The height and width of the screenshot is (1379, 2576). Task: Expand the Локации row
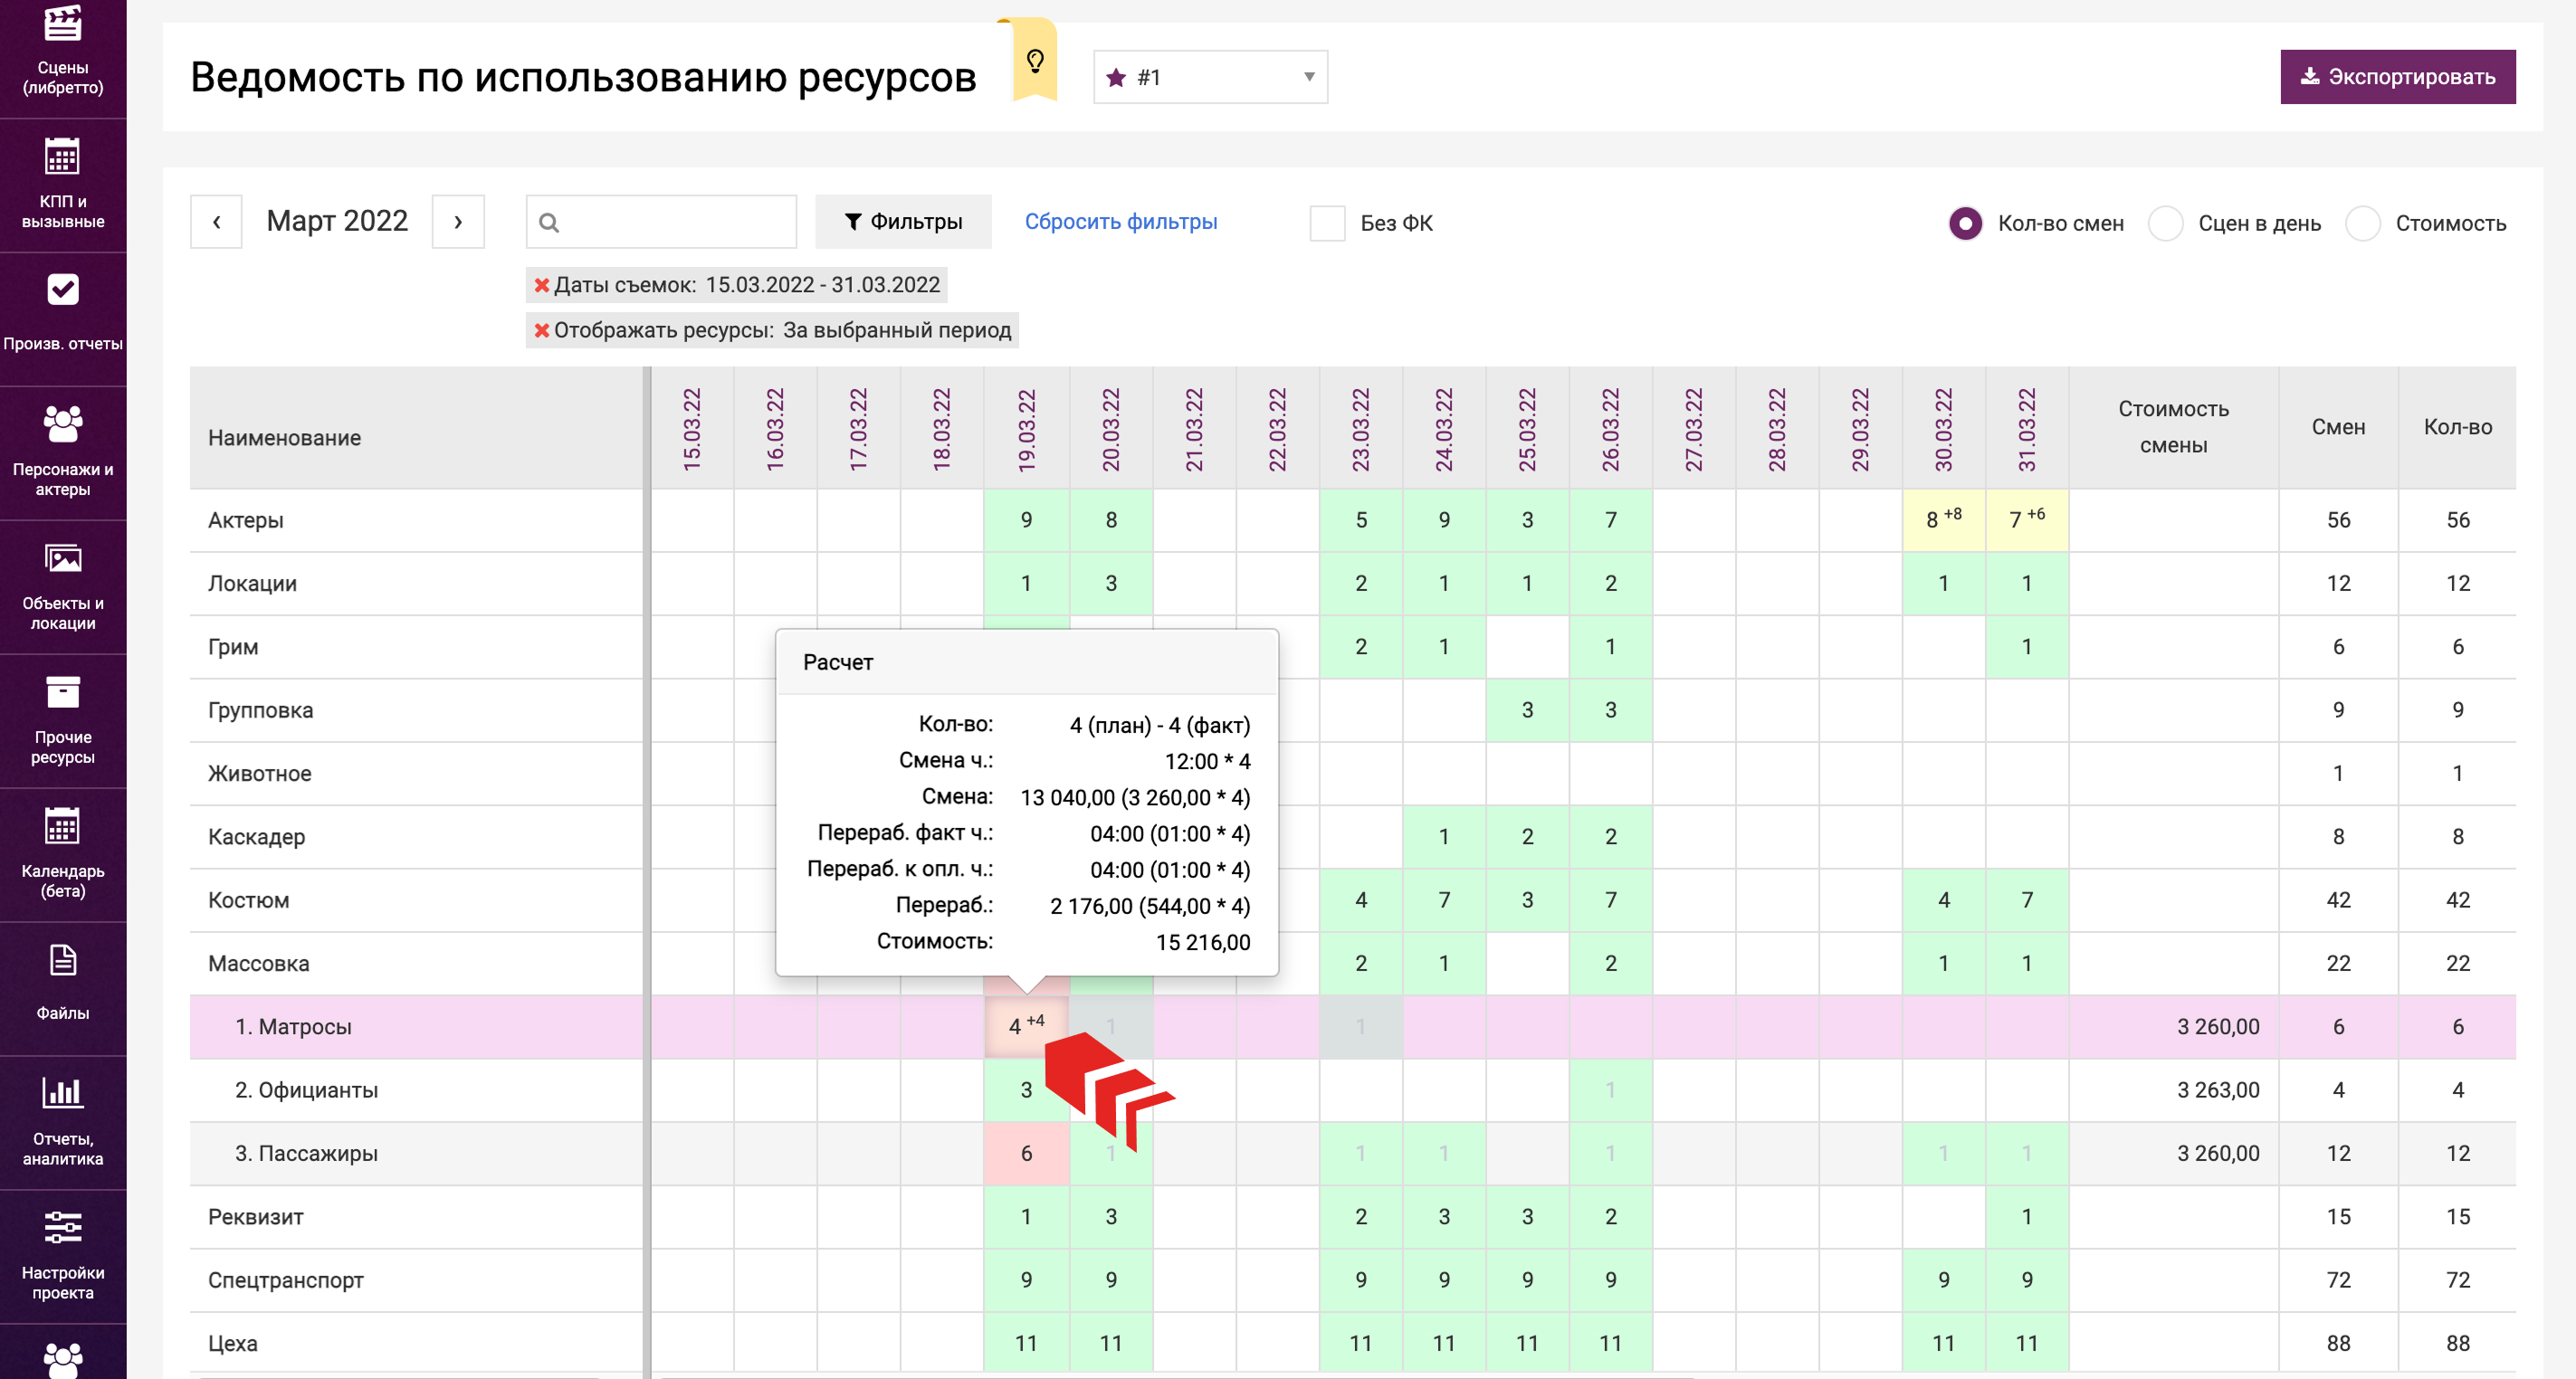coord(252,583)
